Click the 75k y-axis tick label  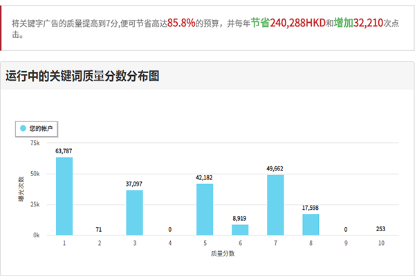point(35,143)
